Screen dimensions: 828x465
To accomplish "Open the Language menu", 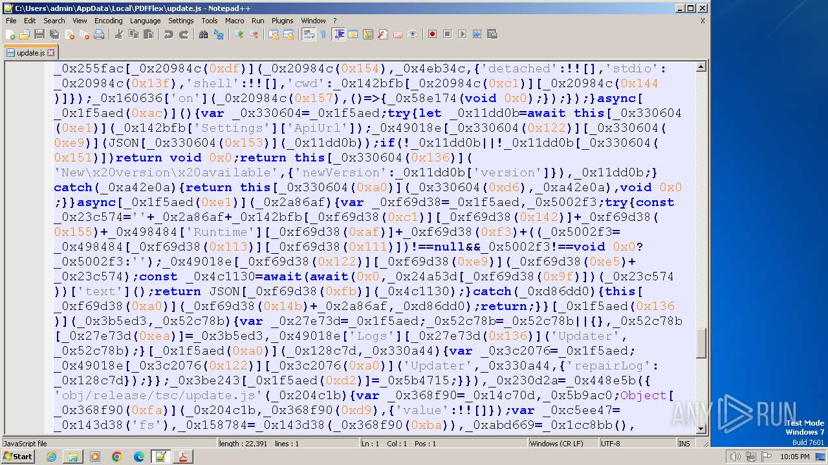I will click(x=145, y=21).
